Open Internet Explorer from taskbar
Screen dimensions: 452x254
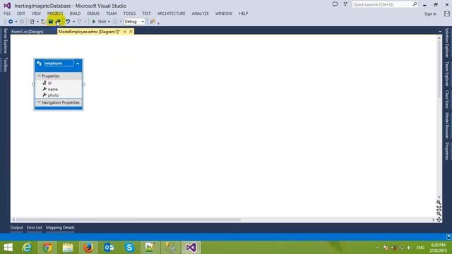(27, 248)
